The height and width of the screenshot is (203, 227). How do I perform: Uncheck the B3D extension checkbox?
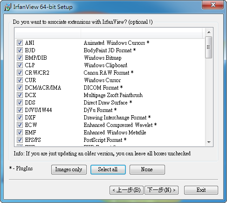pos(20,50)
